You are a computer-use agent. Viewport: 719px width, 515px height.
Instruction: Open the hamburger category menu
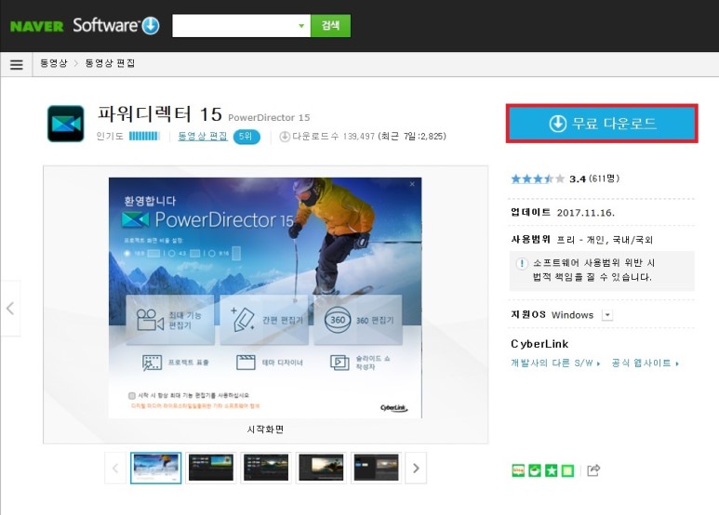[x=17, y=64]
